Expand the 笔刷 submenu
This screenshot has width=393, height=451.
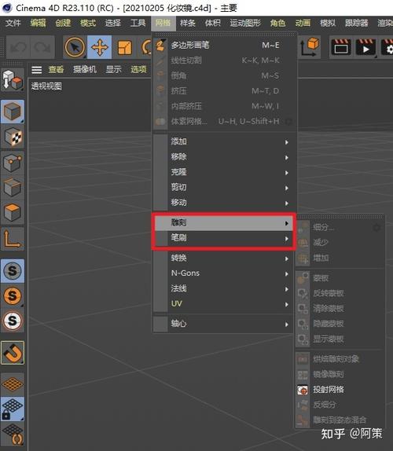tap(224, 238)
